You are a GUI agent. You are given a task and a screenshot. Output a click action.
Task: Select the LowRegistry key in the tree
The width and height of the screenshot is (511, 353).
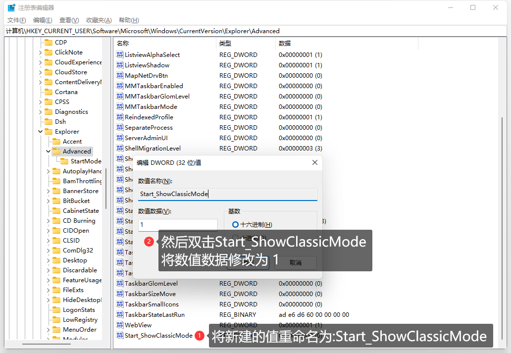[x=80, y=320]
